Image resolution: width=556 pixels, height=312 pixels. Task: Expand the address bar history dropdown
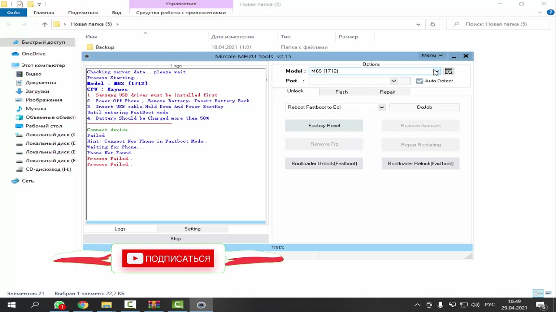pyautogui.click(x=418, y=24)
